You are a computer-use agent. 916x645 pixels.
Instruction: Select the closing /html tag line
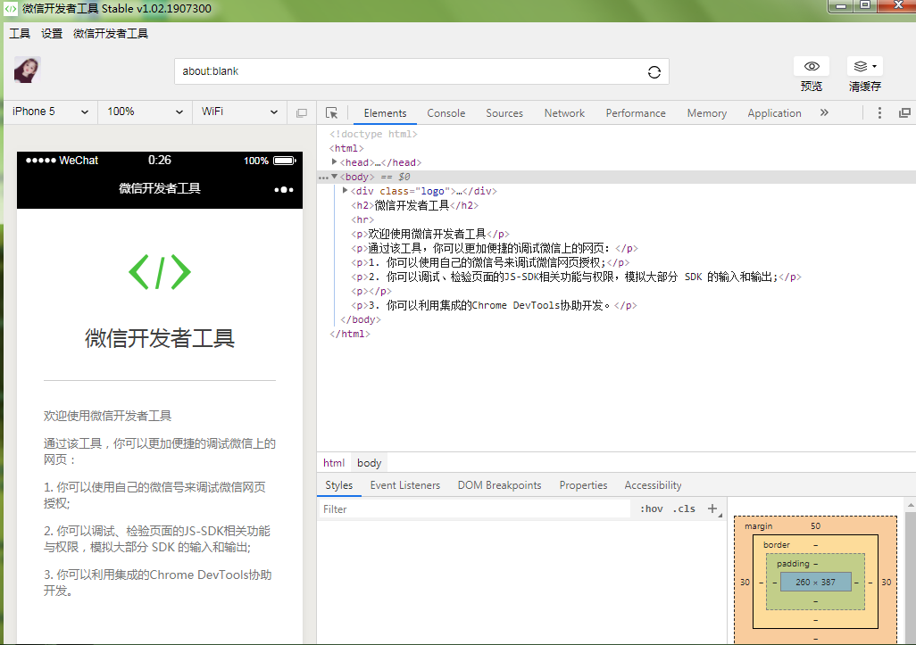[349, 334]
